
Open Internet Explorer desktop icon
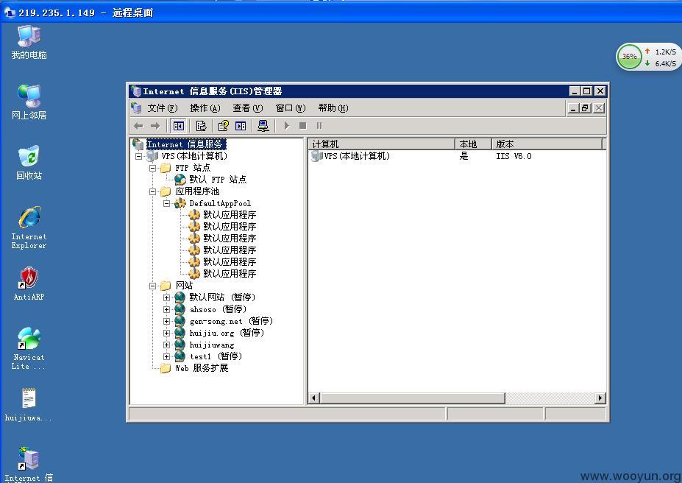(x=29, y=228)
